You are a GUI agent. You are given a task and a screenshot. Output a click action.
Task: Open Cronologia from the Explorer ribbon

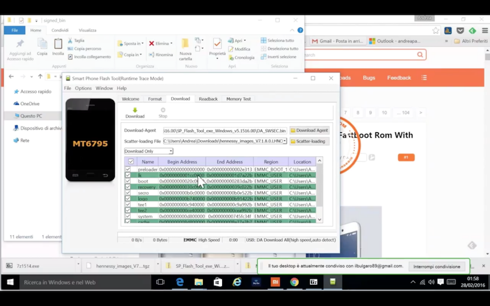click(x=241, y=57)
